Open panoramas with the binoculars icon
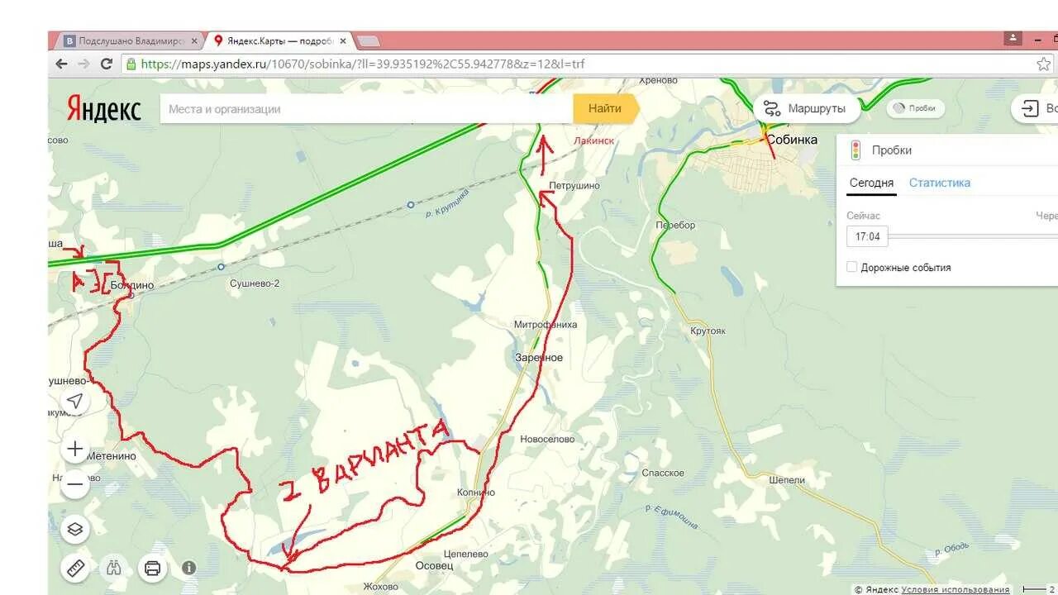Image resolution: width=1058 pixels, height=595 pixels. click(x=113, y=568)
